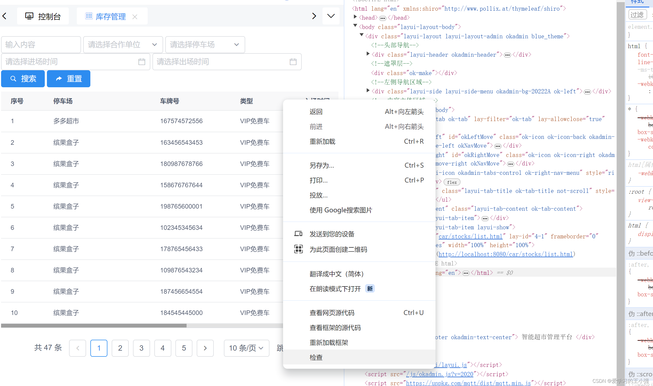Expand the layui-side-menu div node
This screenshot has width=653, height=386.
(x=368, y=90)
